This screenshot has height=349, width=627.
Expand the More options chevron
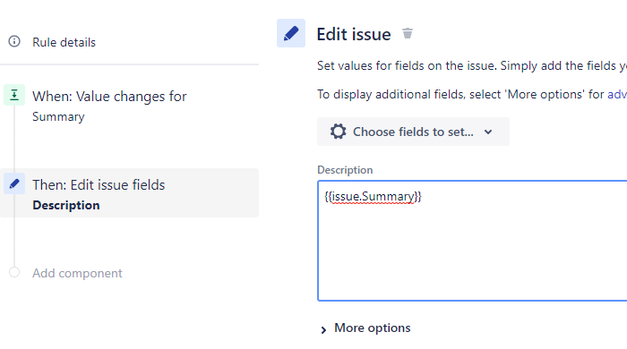[323, 329]
